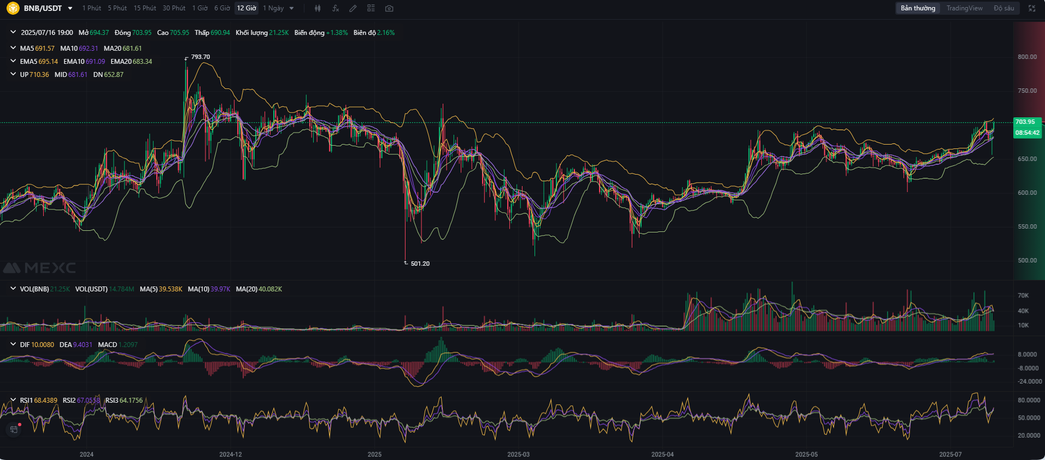Click the RSI2 67.0558 value

click(x=89, y=400)
